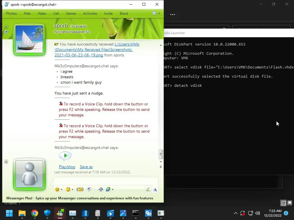Open the settings-gear window taskbar icon
This screenshot has width=294, height=220.
[x=148, y=213]
